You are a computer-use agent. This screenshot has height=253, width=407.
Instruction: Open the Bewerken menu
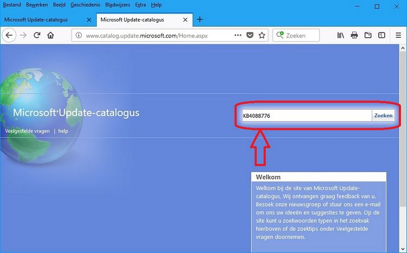pyautogui.click(x=37, y=5)
